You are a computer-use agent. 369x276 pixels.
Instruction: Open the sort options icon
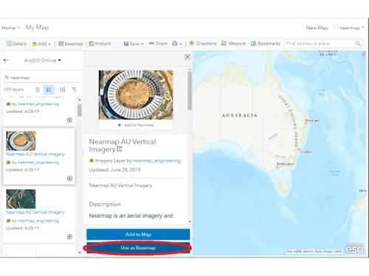click(x=74, y=90)
